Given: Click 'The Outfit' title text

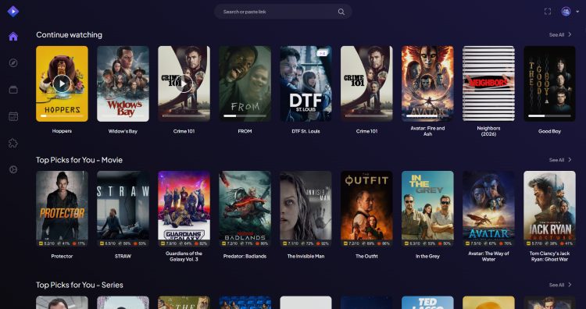Looking at the screenshot, I should point(366,257).
